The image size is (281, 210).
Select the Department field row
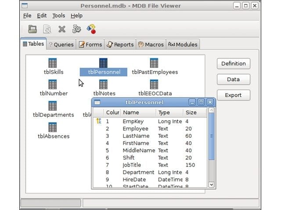(150, 172)
